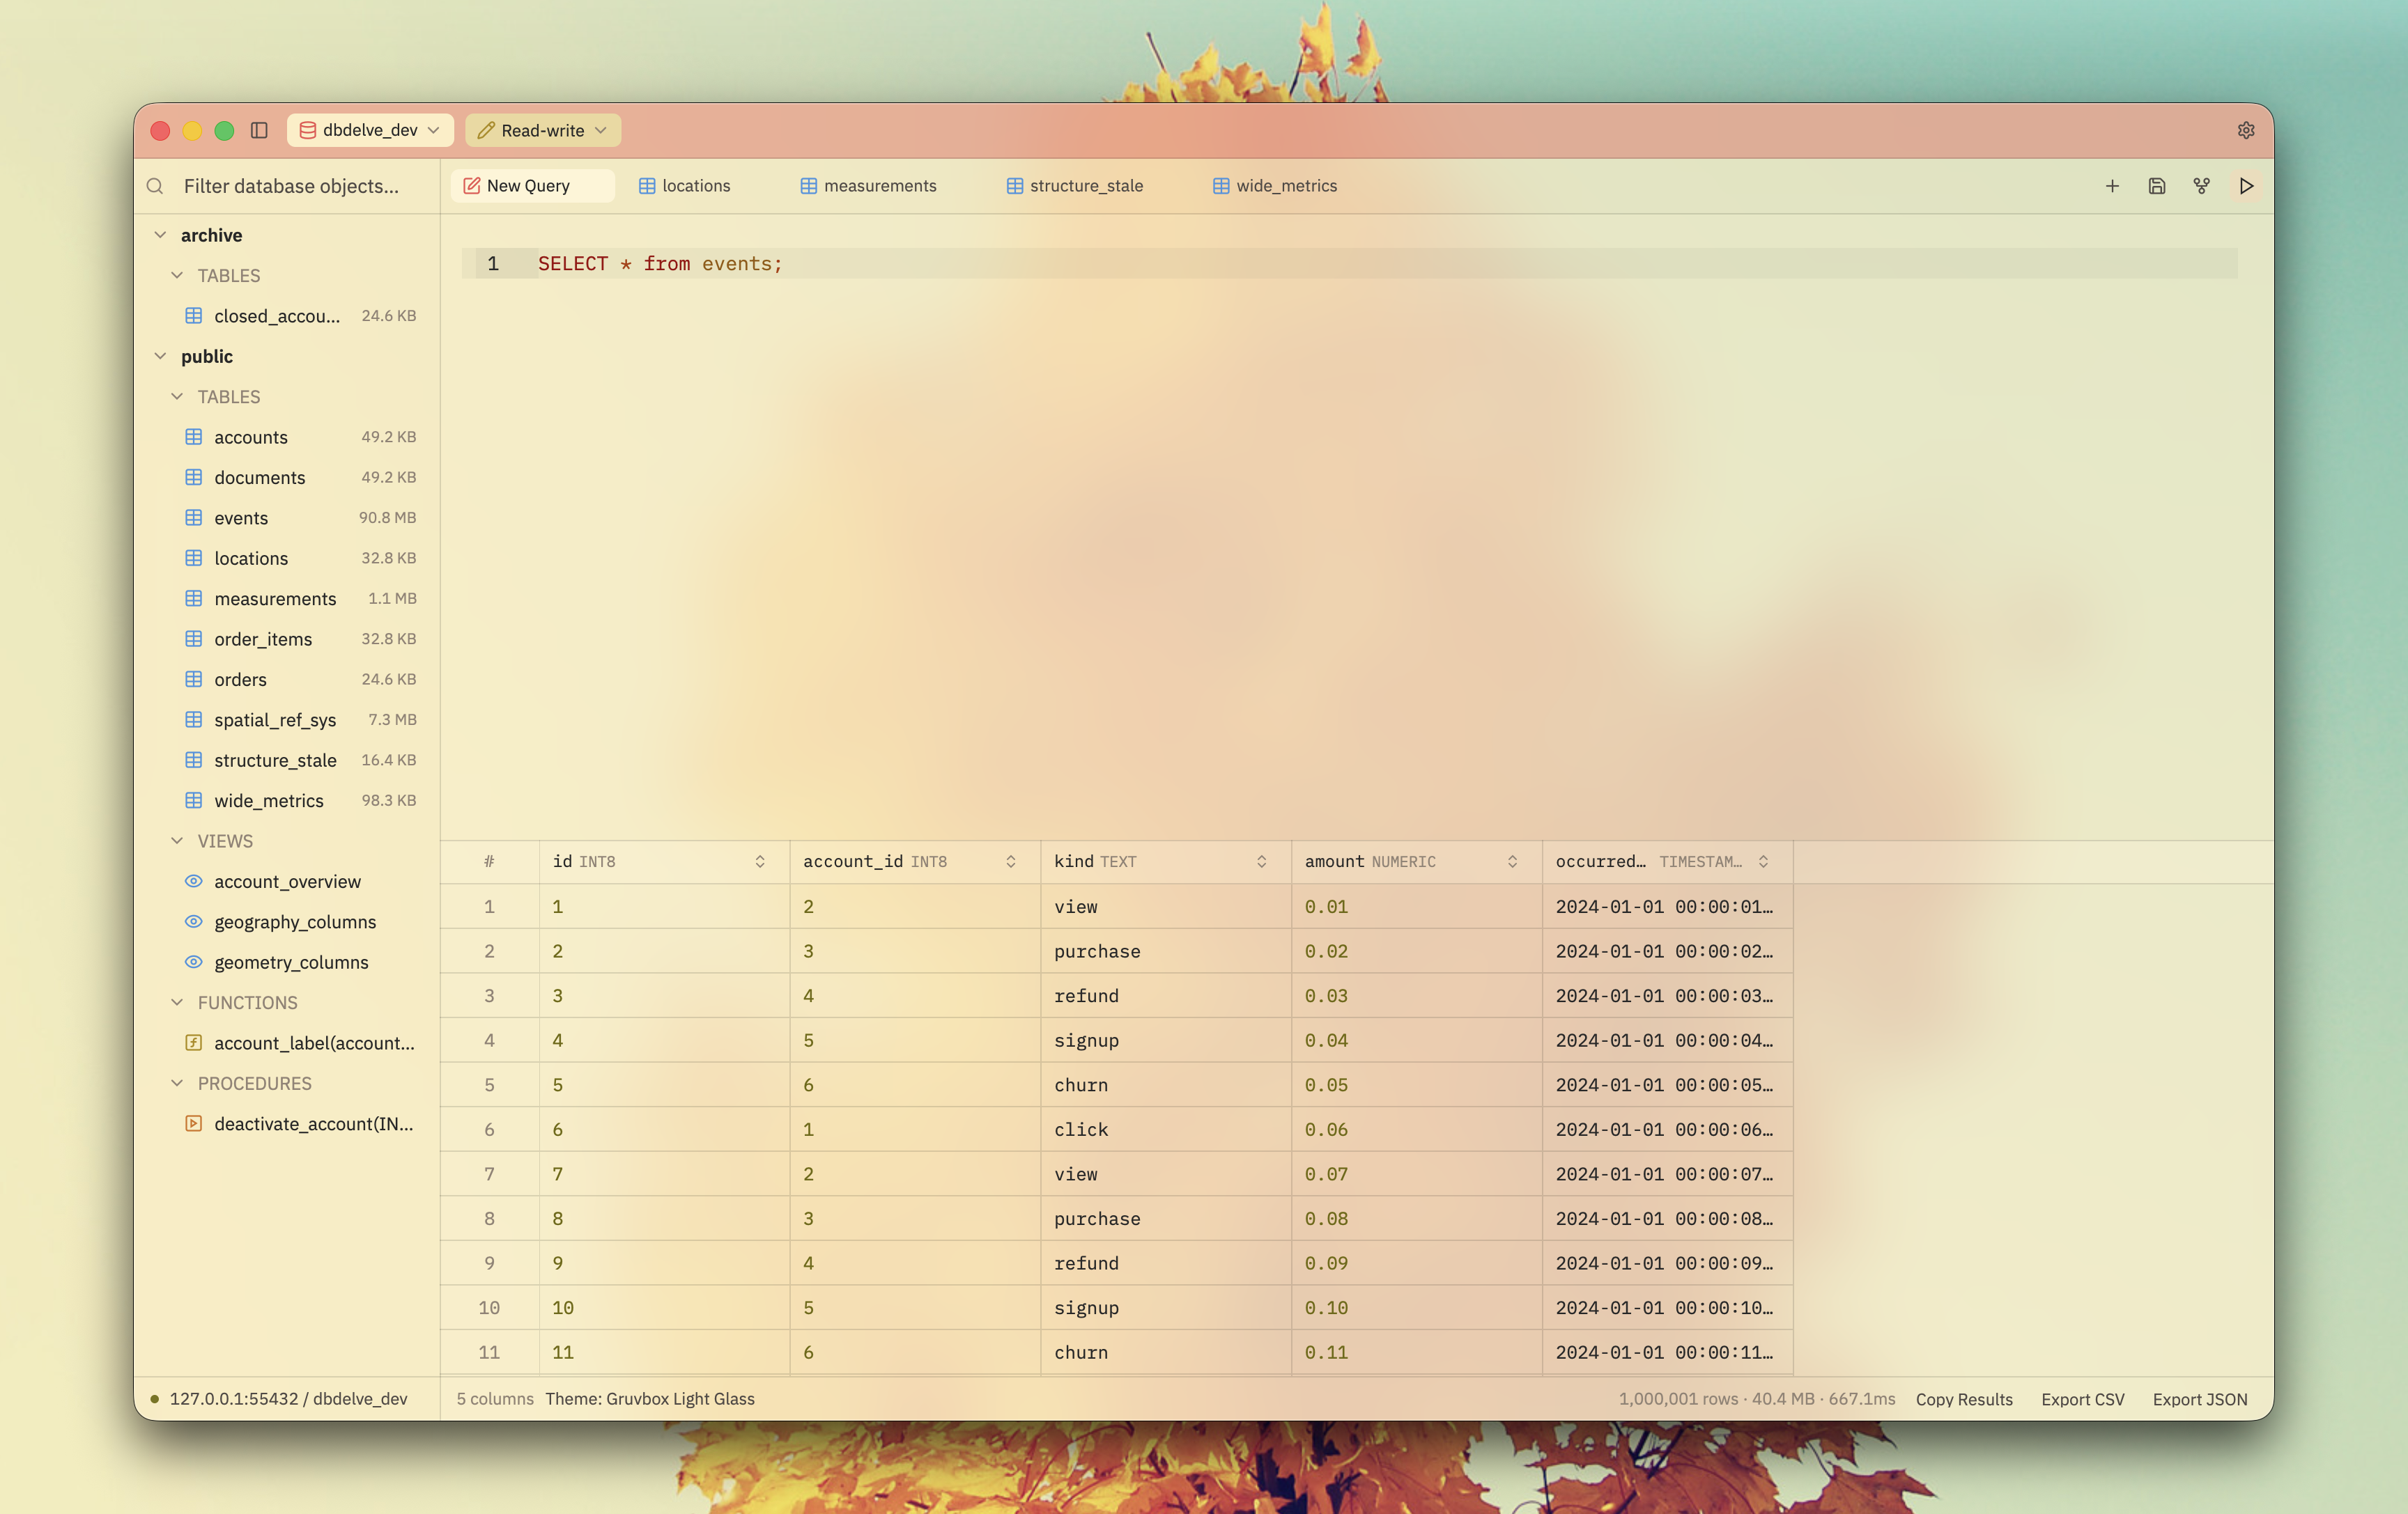Screen dimensions: 2408x1514
Task: Click Export JSON
Action: (2200, 1399)
